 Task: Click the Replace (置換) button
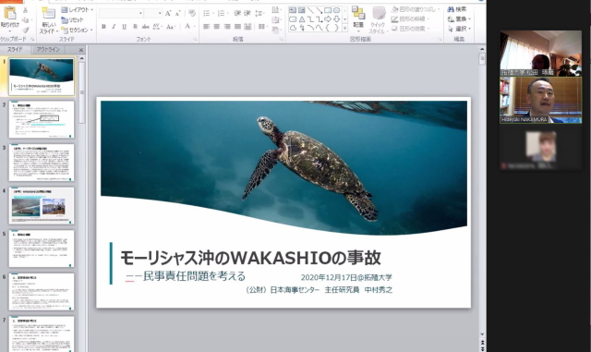459,18
